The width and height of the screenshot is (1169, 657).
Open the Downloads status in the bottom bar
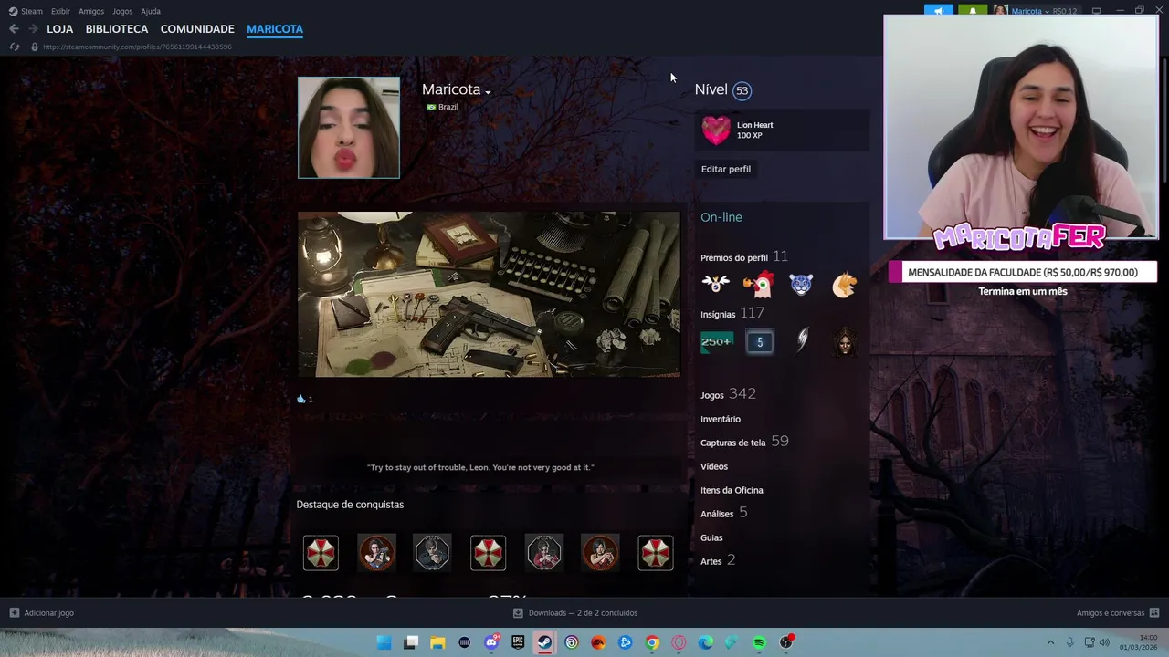pyautogui.click(x=575, y=613)
